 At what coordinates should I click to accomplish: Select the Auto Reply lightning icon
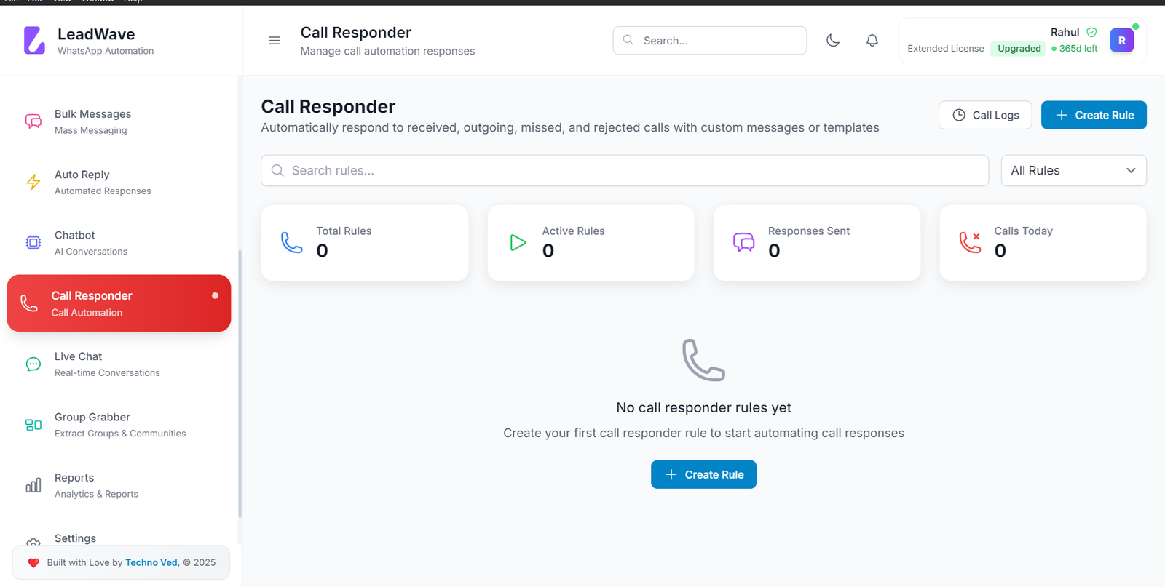(33, 182)
